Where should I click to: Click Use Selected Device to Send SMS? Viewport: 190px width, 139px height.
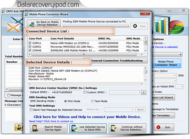[88, 128]
